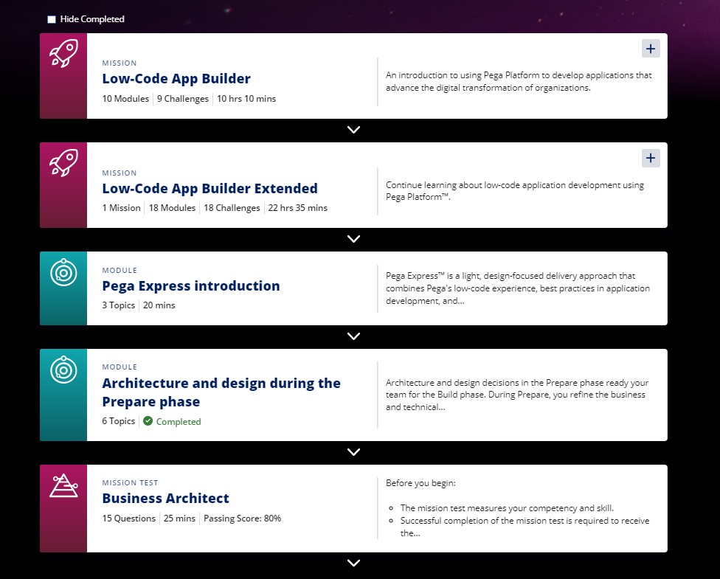This screenshot has width=720, height=579.
Task: Click chevron arrow below Low-Code App Builder card
Action: pos(353,130)
